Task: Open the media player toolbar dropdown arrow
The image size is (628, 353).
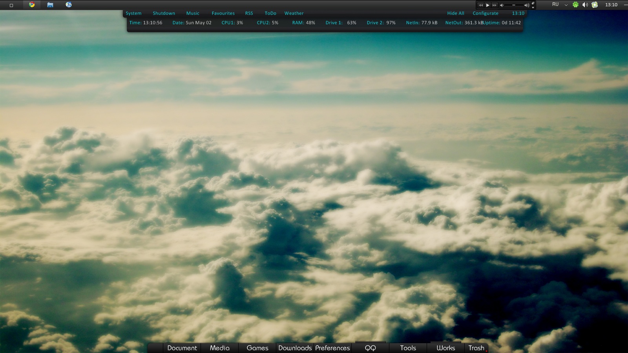Action: coord(533,7)
